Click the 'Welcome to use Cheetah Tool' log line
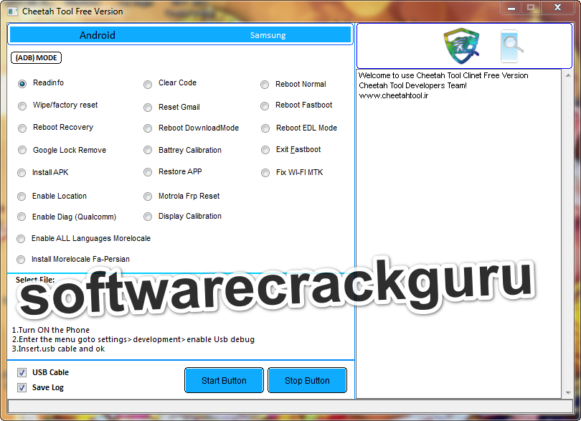581x421 pixels. [x=443, y=75]
